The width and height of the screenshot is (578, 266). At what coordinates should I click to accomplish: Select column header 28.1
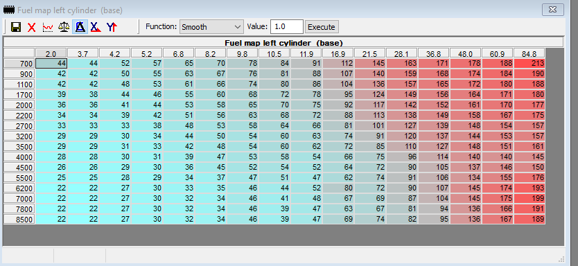point(402,54)
